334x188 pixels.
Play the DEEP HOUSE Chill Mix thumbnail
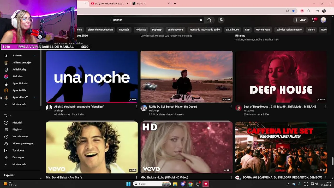[281, 77]
